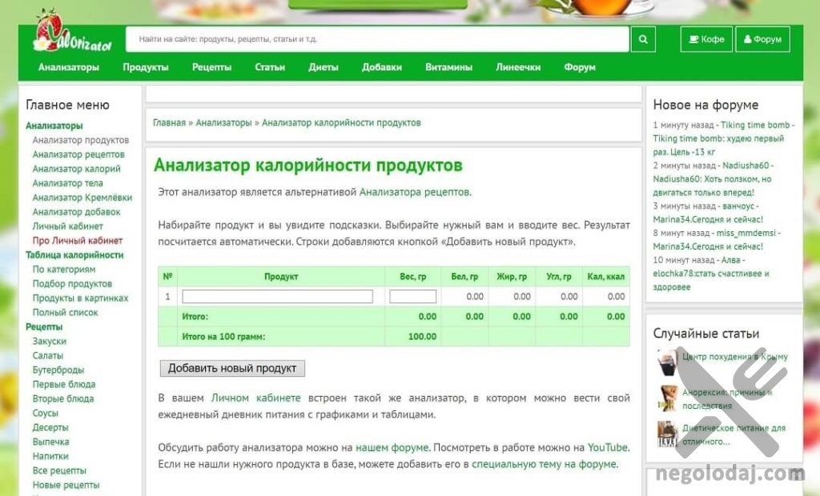Image resolution: width=820 pixels, height=496 pixels.
Task: Click the Центр похудения article thumbnail
Action: tap(667, 362)
